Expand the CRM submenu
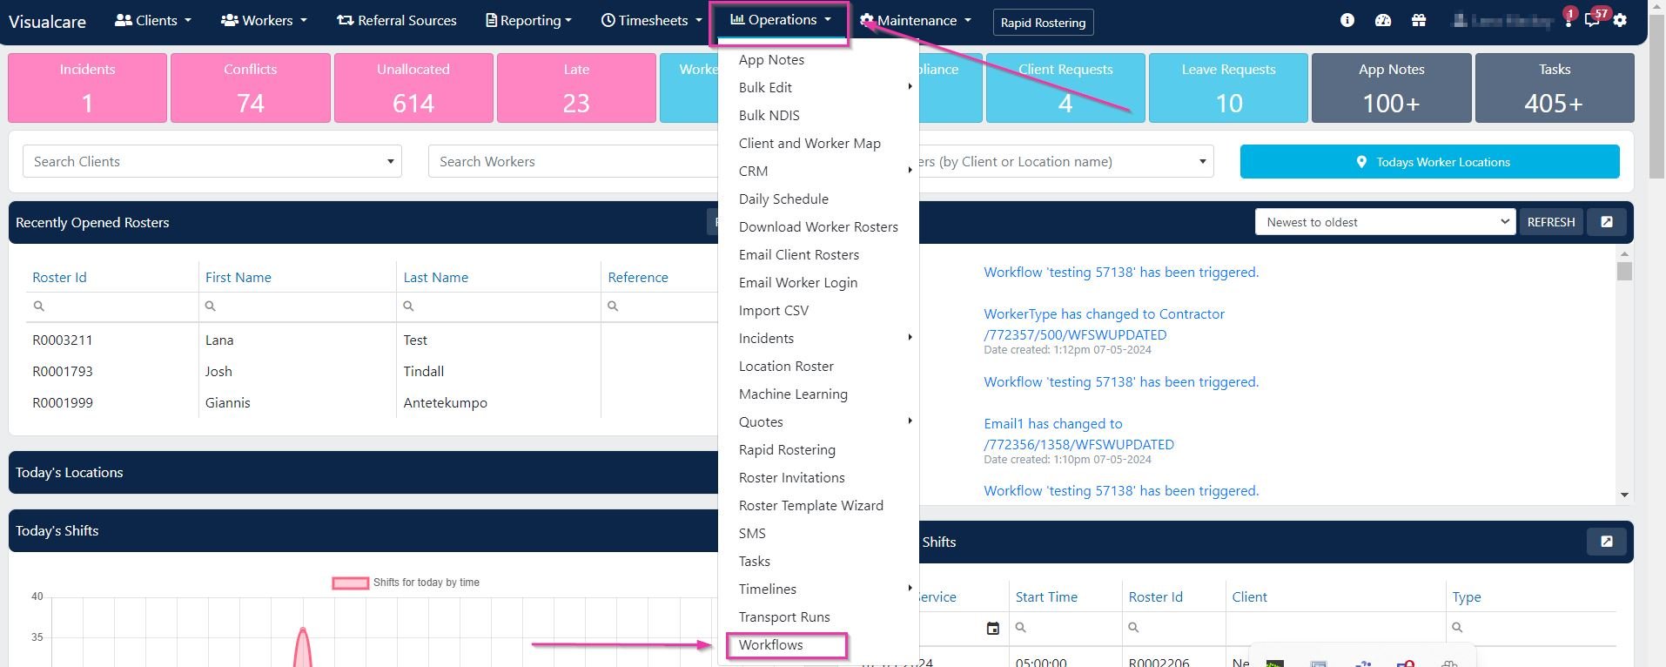1666x667 pixels. tap(818, 171)
